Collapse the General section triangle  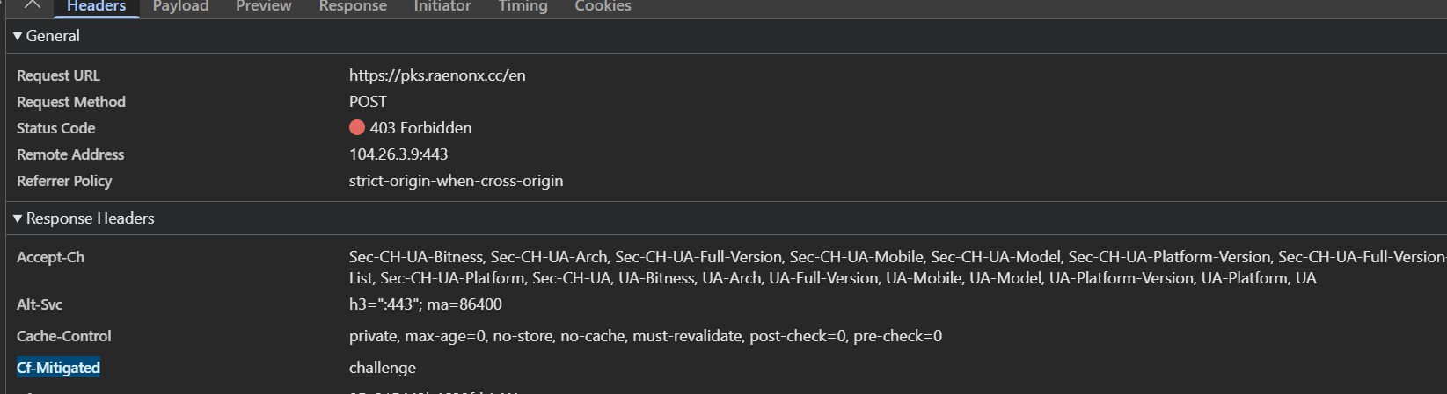pyautogui.click(x=18, y=36)
